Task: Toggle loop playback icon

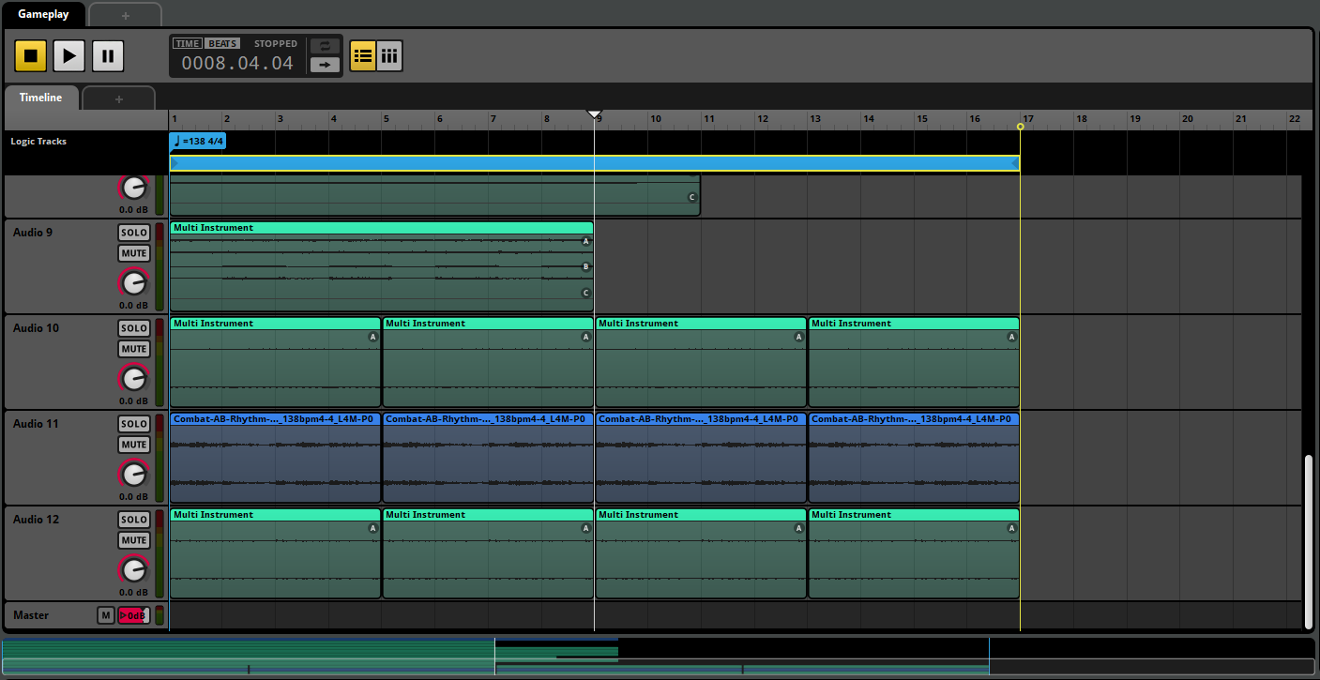Action: point(325,46)
